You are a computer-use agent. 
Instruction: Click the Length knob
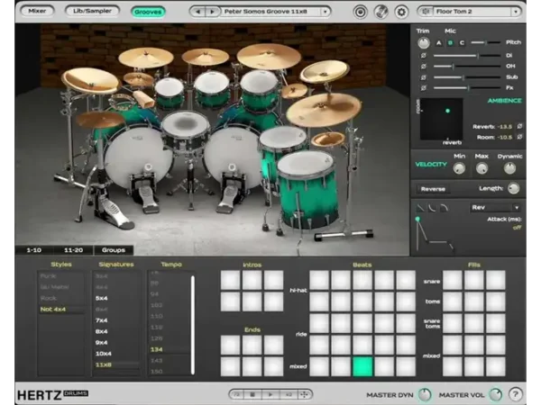(513, 188)
